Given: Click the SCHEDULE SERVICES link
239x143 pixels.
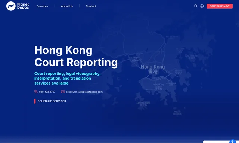Looking at the screenshot, I should pyautogui.click(x=50, y=101).
